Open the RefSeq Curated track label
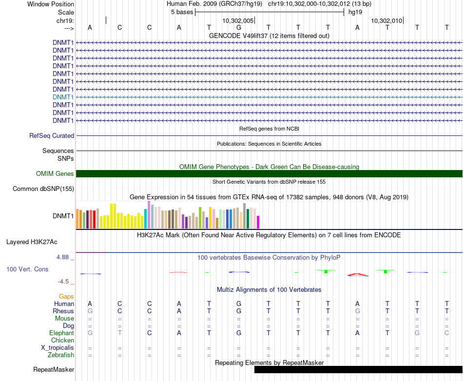 tap(51, 136)
